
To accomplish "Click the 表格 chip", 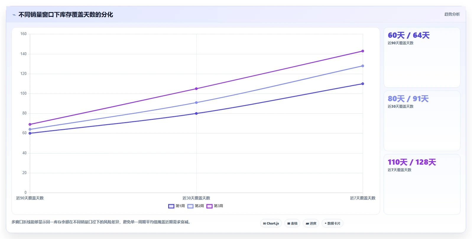I will point(292,223).
